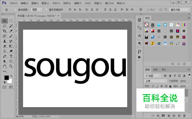This screenshot has width=192, height=119.
Task: Select the Blur tool
Action: point(4,51)
